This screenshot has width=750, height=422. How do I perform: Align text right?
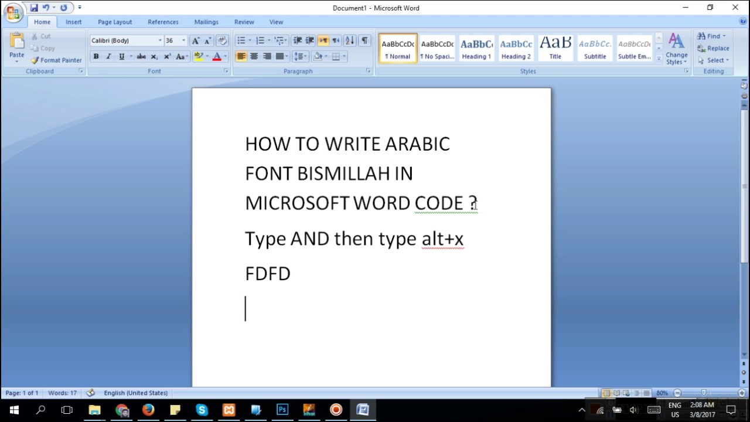pos(267,56)
